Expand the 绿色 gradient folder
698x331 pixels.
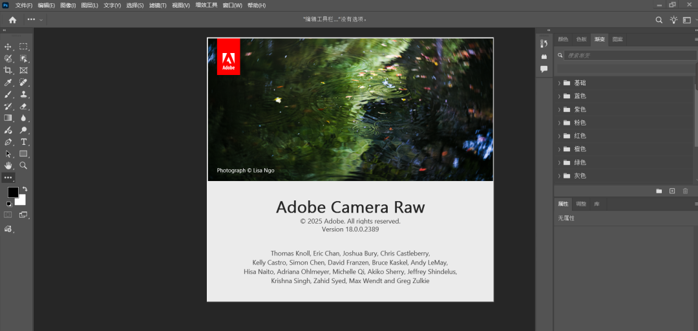pos(559,162)
